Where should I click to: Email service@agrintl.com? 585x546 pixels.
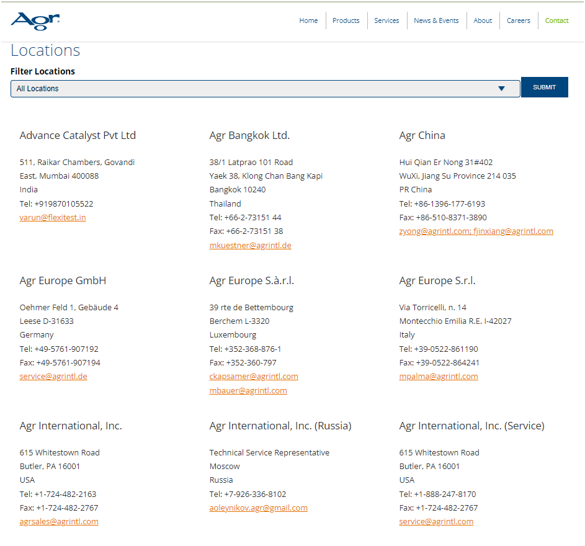click(x=436, y=522)
